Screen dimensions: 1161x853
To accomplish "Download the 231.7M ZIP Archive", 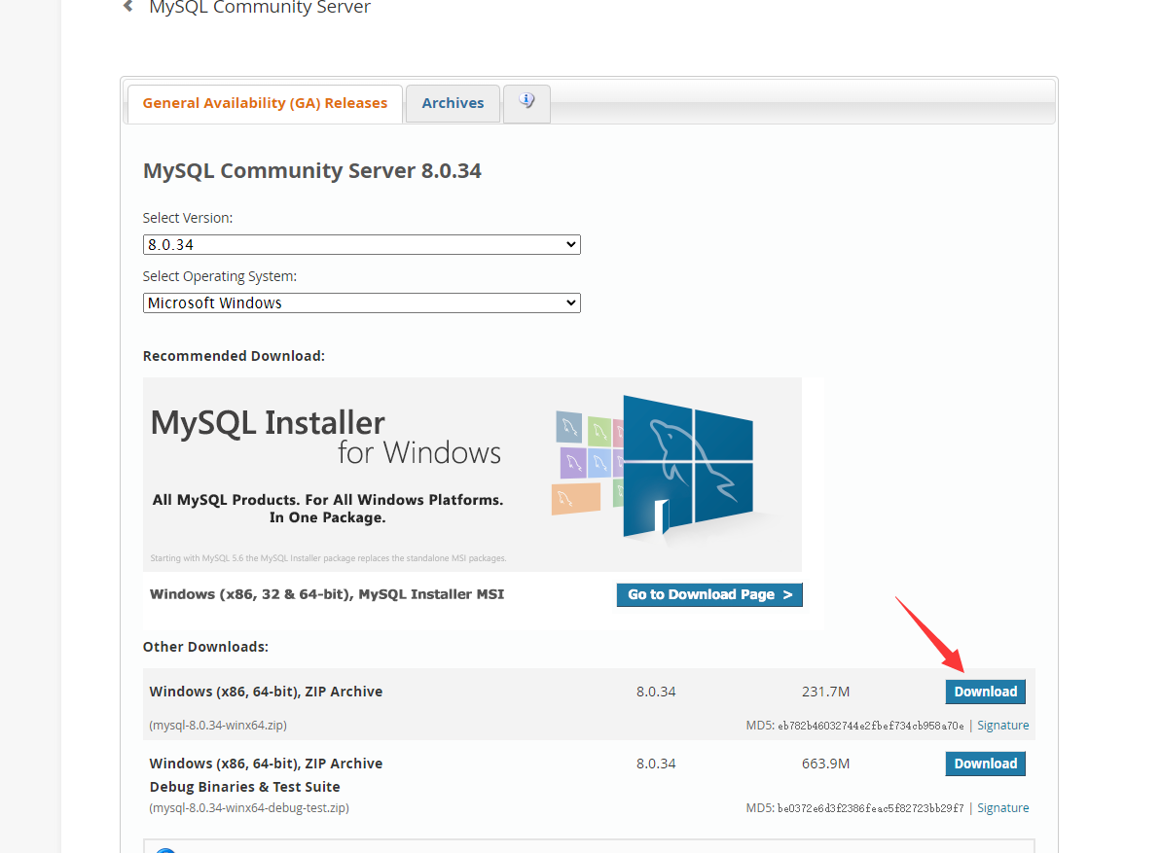I will [986, 692].
